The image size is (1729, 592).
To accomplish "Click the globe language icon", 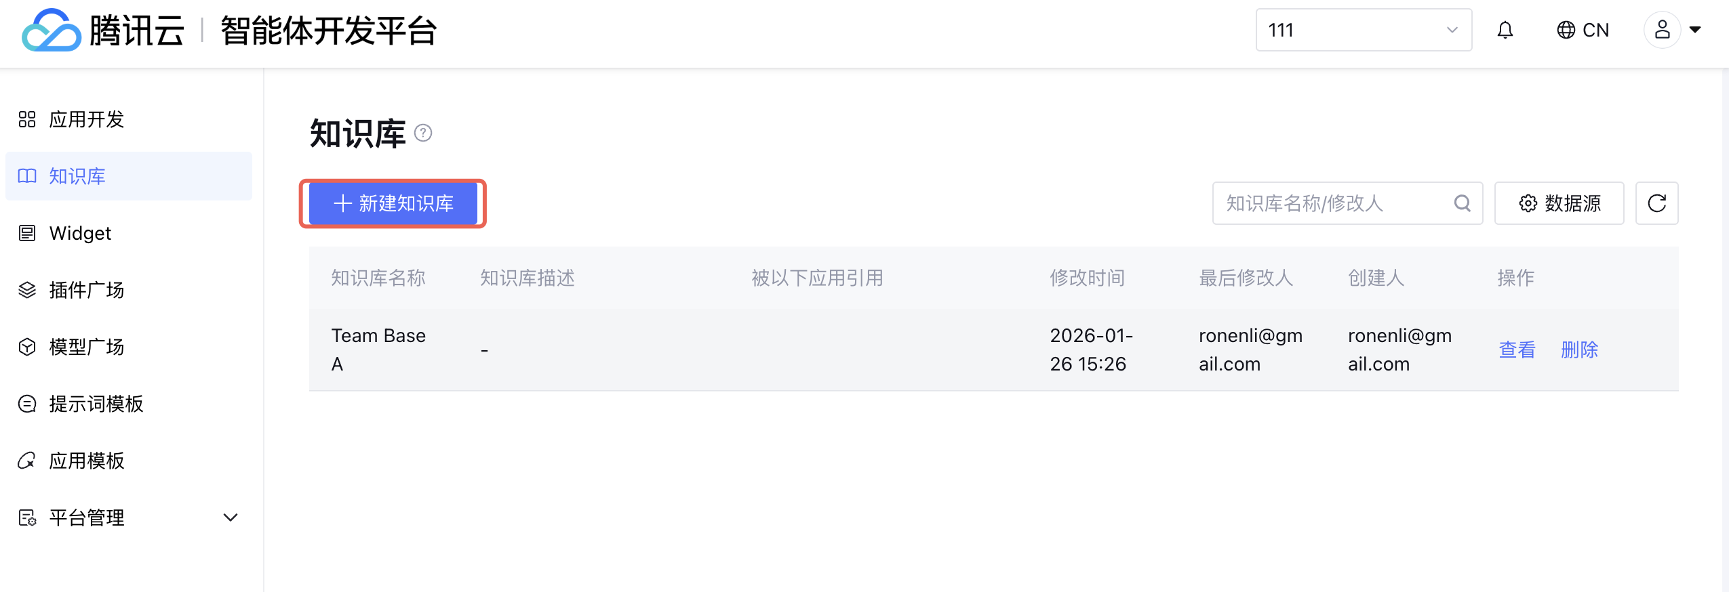I will 1565,30.
